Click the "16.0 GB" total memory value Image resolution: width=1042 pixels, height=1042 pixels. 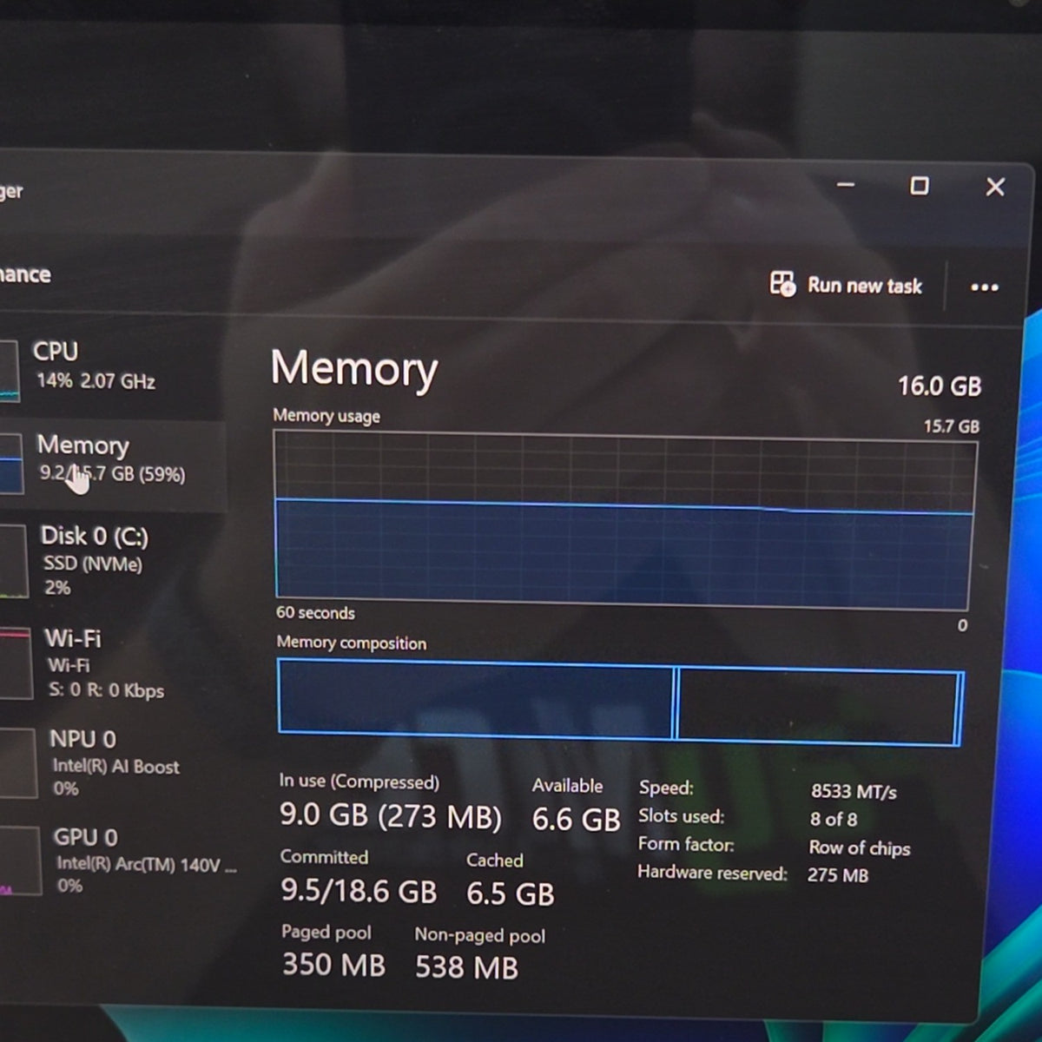point(940,386)
